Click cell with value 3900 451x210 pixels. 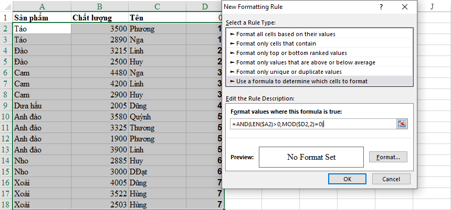coord(100,150)
